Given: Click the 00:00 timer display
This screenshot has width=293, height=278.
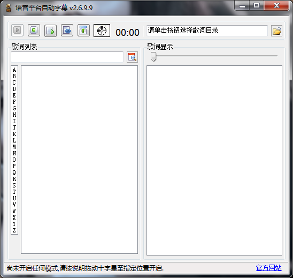Looking at the screenshot, I should tap(127, 32).
